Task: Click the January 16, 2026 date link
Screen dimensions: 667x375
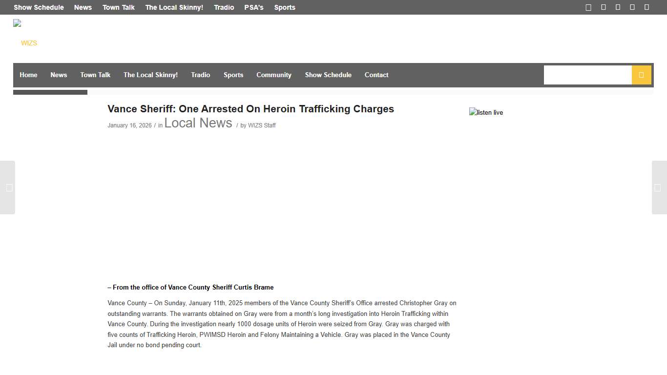Action: point(129,125)
